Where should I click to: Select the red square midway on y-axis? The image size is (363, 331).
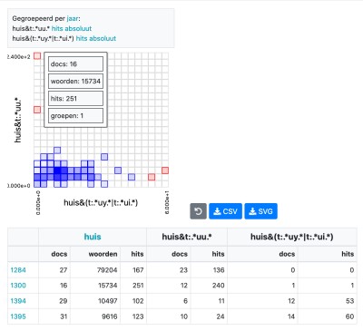[x=37, y=110]
